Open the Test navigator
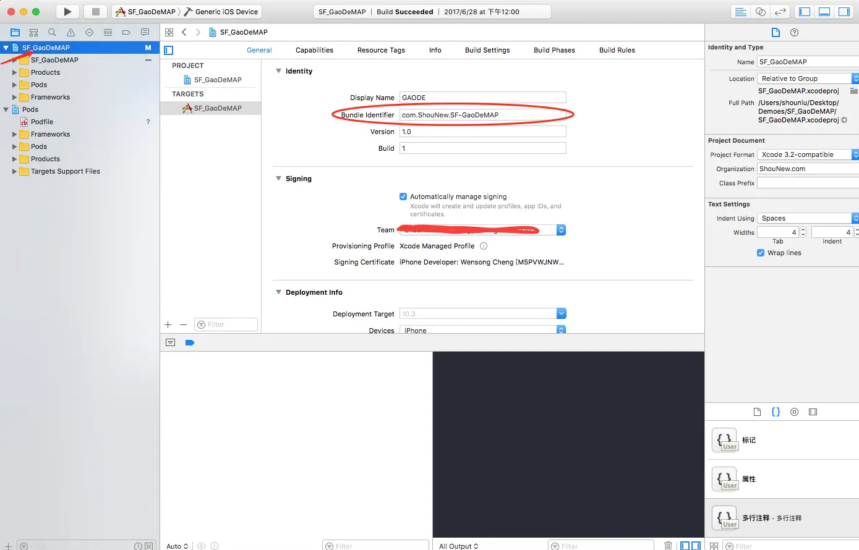Screen dimensions: 859x550 click(x=89, y=32)
